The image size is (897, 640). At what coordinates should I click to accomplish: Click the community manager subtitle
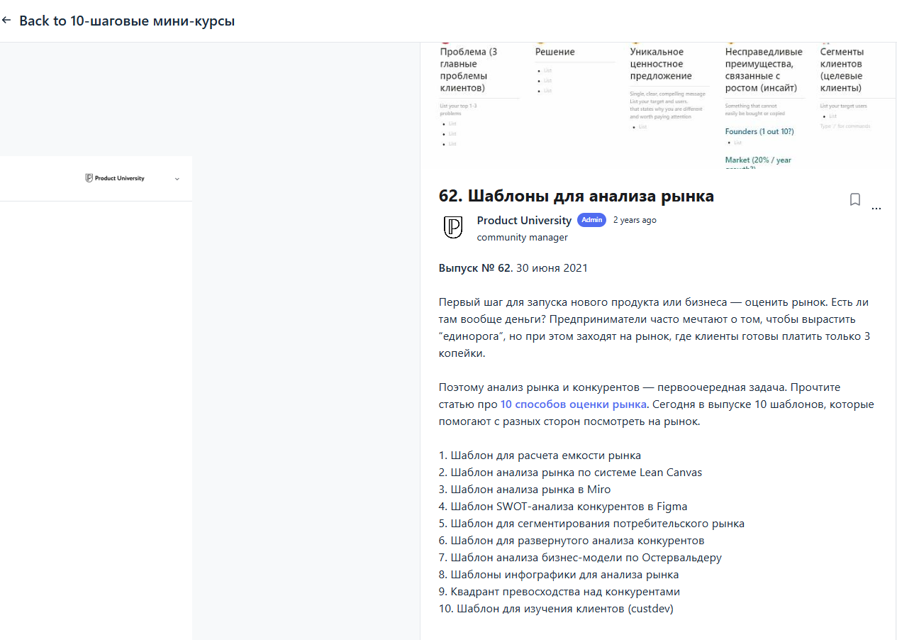pyautogui.click(x=523, y=238)
